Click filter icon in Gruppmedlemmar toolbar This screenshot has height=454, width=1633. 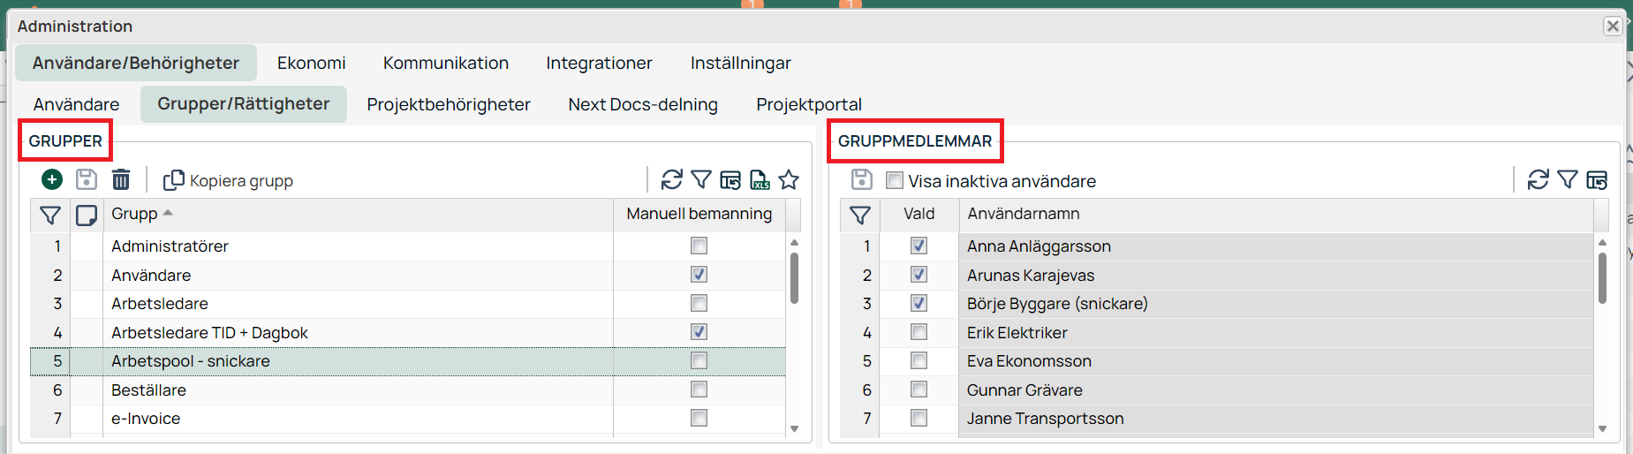[1567, 180]
